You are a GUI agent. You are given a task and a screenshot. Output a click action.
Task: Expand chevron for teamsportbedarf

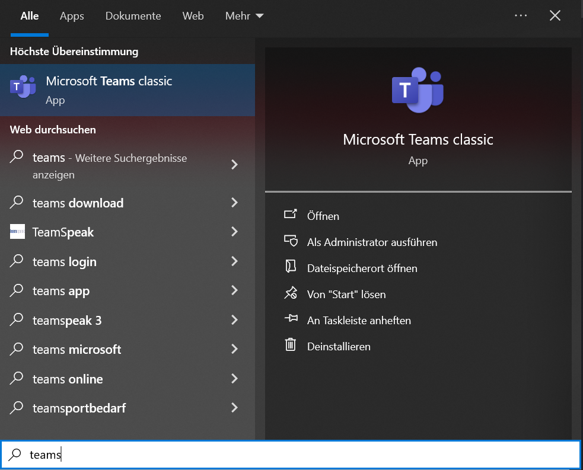pyautogui.click(x=234, y=408)
